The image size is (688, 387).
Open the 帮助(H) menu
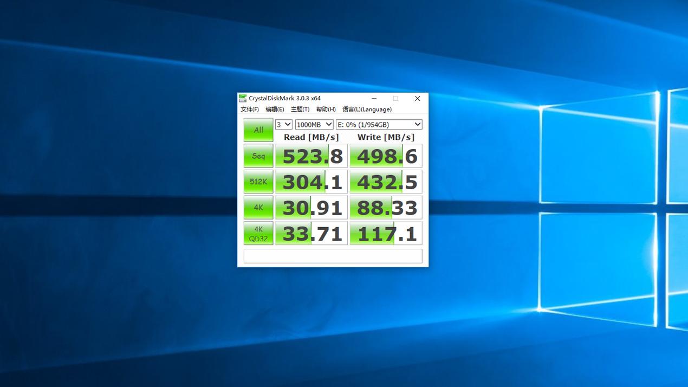click(326, 109)
